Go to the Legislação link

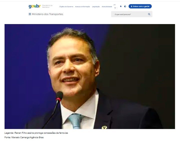pyautogui.click(x=96, y=7)
